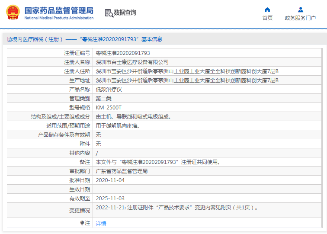
Task: Click the approval date 2020-11-04
Action: pos(110,180)
